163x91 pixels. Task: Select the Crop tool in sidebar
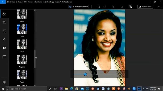[4, 22]
